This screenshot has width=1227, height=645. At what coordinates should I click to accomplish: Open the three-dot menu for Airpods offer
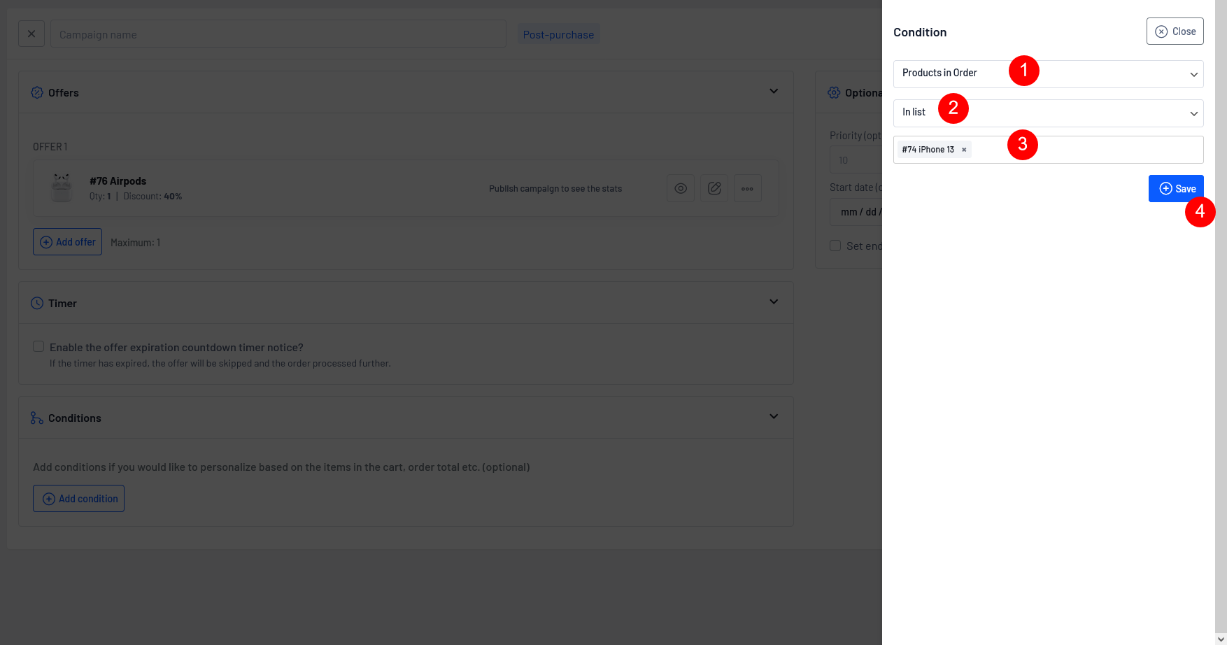point(747,188)
